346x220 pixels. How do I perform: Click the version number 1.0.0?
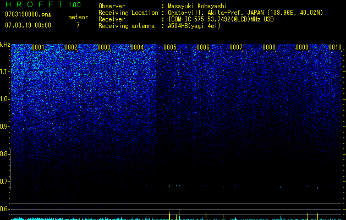[74, 4]
